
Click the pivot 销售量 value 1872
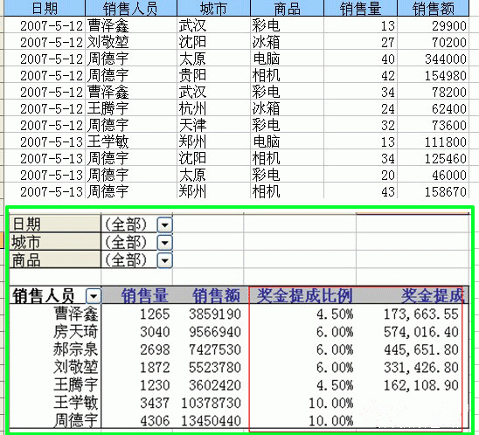(x=155, y=367)
